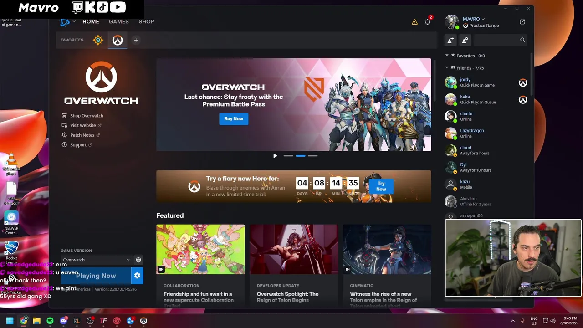This screenshot has width=583, height=328.
Task: Pop out the social panel
Action: pyautogui.click(x=522, y=22)
